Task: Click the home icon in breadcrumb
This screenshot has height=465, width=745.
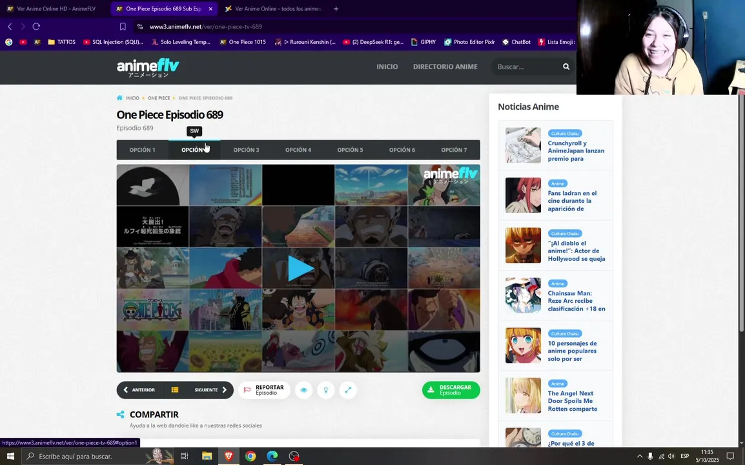Action: click(119, 98)
